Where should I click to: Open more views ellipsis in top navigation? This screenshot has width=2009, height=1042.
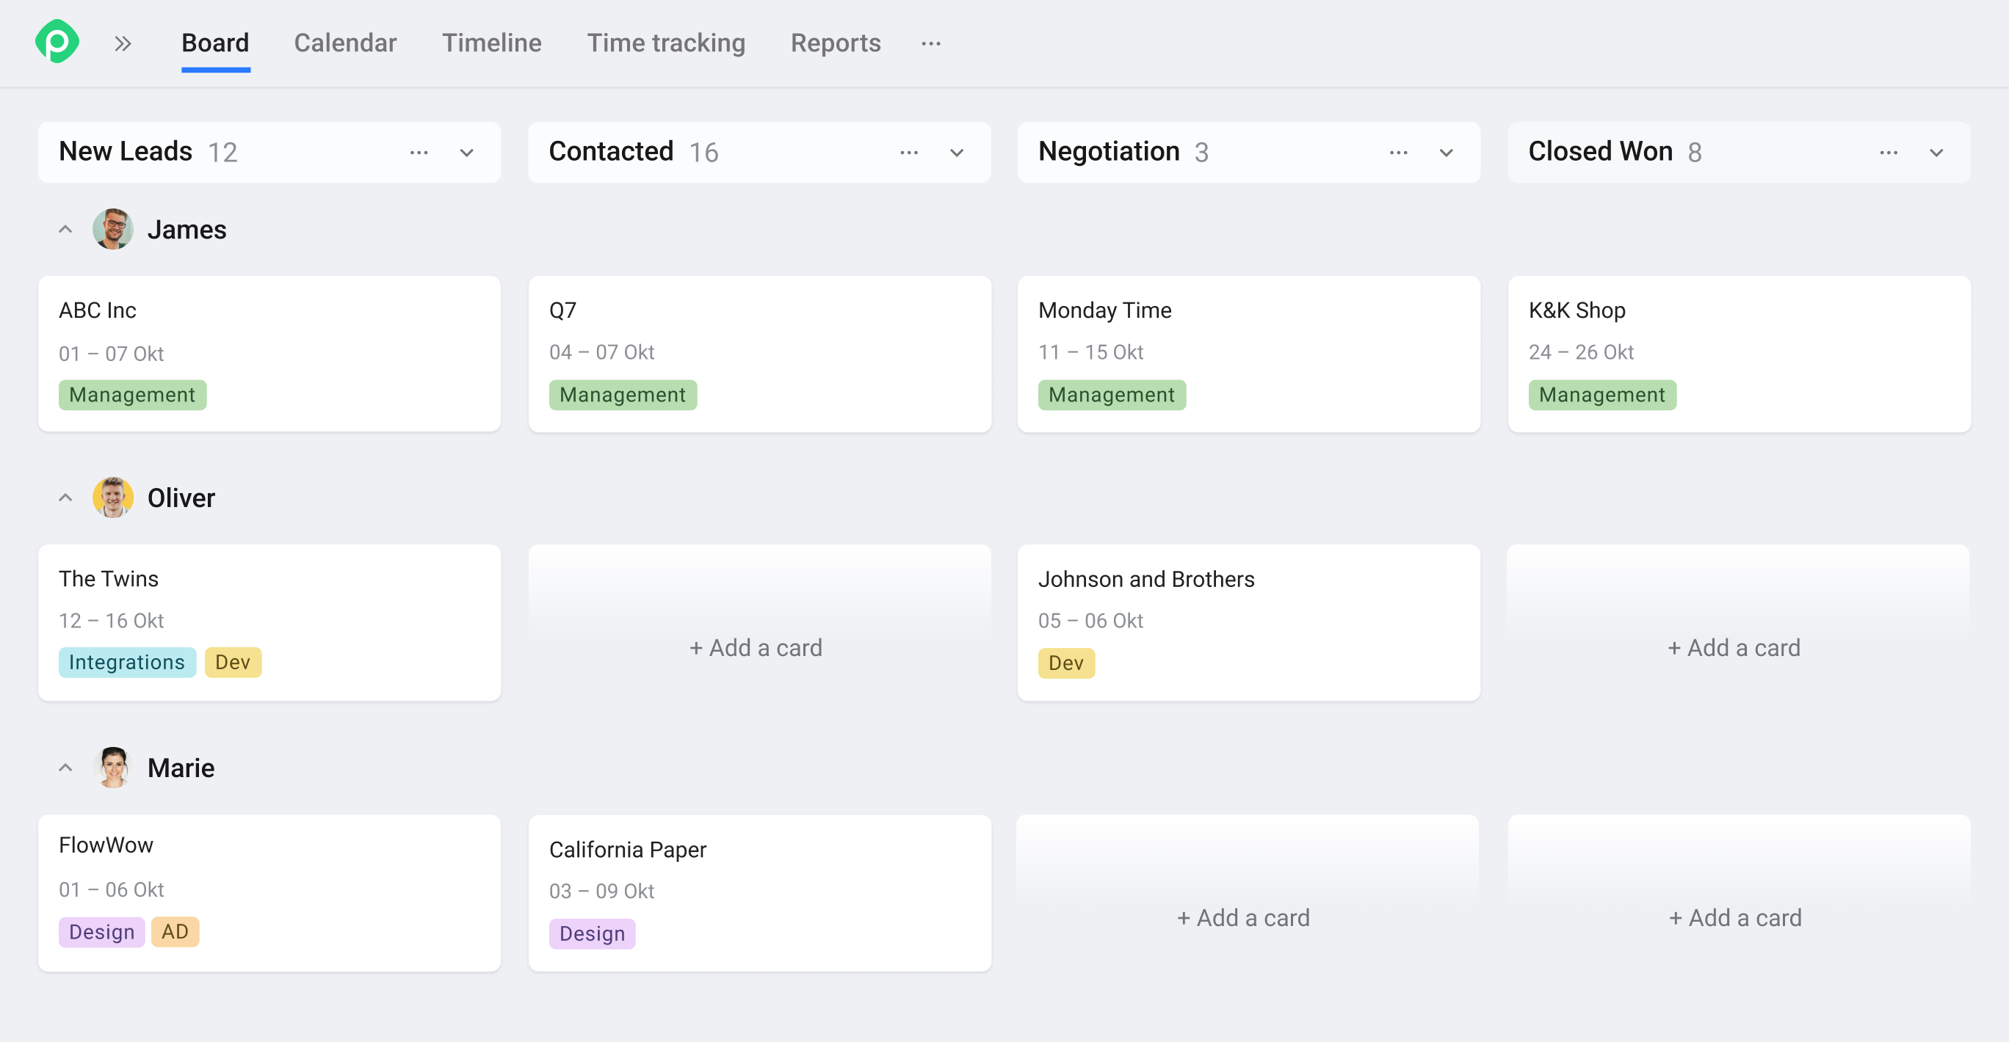930,43
